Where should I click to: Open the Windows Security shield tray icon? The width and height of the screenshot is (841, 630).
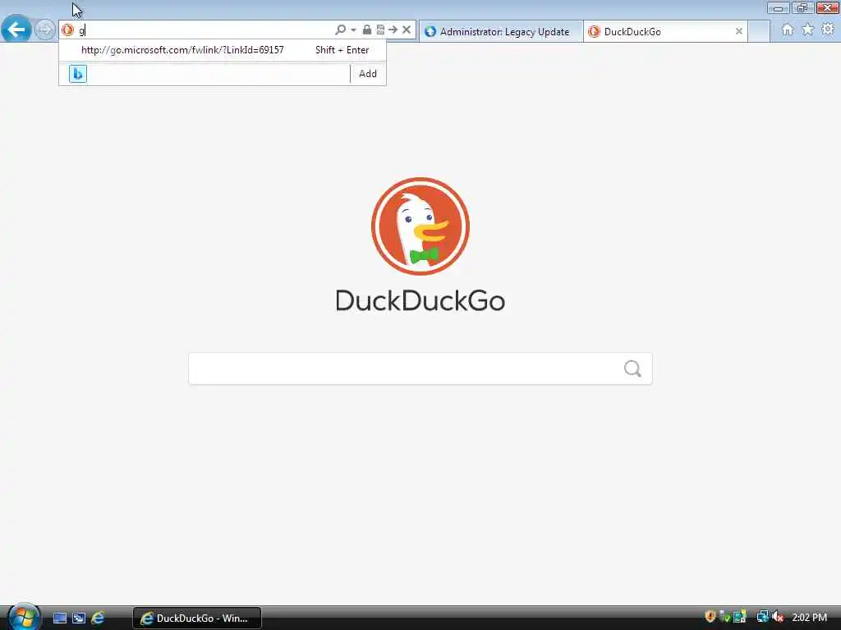click(x=710, y=617)
